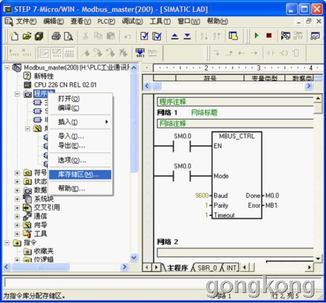Expand the 符号 symbol table node
The image size is (326, 303).
(17, 173)
